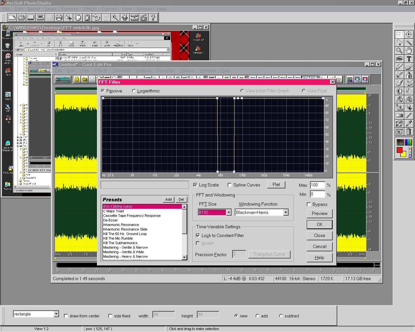Screen dimensions: 415x332
Task: Enable the Bypass checkbox
Action: 309,204
